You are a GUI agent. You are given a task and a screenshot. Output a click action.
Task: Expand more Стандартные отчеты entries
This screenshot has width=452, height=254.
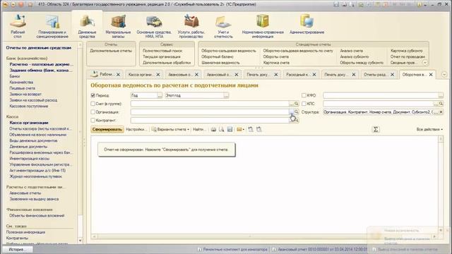point(425,63)
